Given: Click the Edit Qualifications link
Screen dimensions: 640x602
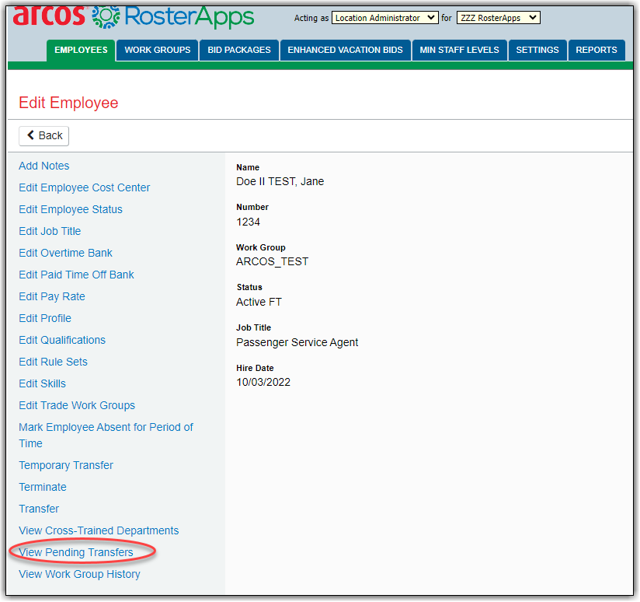Looking at the screenshot, I should (x=62, y=340).
